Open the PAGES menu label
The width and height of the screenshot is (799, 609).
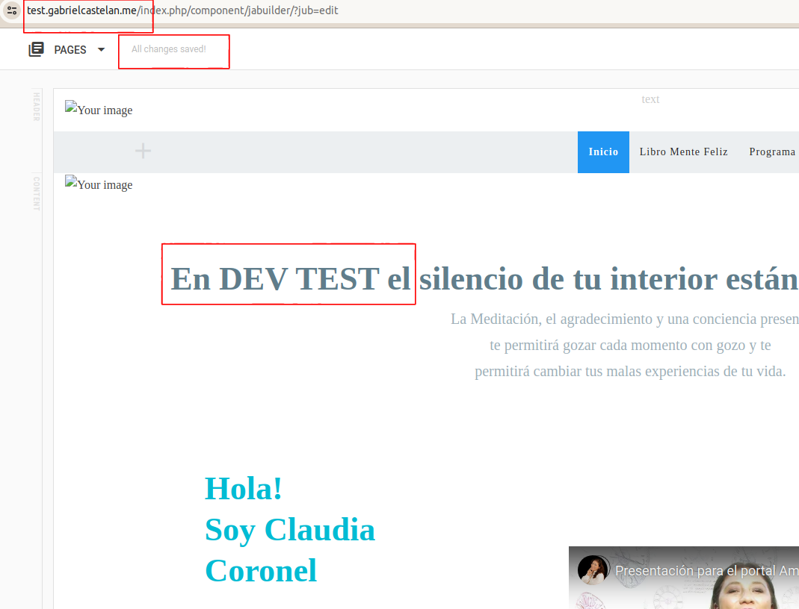(x=70, y=50)
